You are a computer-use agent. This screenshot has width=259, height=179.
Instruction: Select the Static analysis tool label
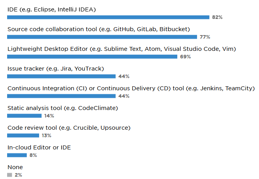(x=63, y=108)
